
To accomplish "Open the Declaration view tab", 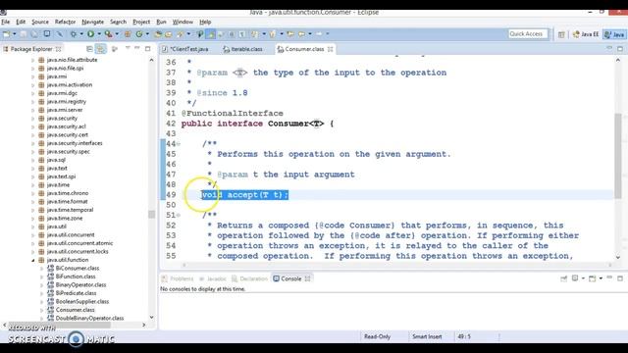I will click(249, 278).
